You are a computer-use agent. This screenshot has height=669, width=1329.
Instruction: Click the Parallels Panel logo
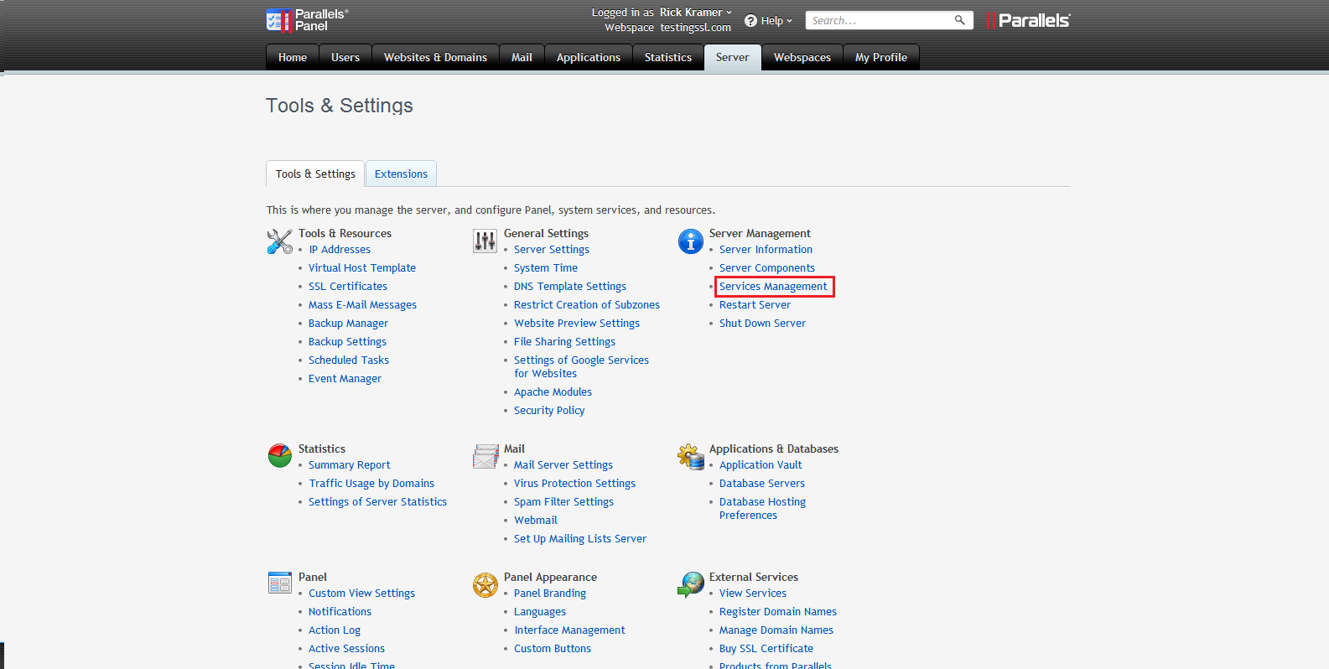click(x=307, y=20)
